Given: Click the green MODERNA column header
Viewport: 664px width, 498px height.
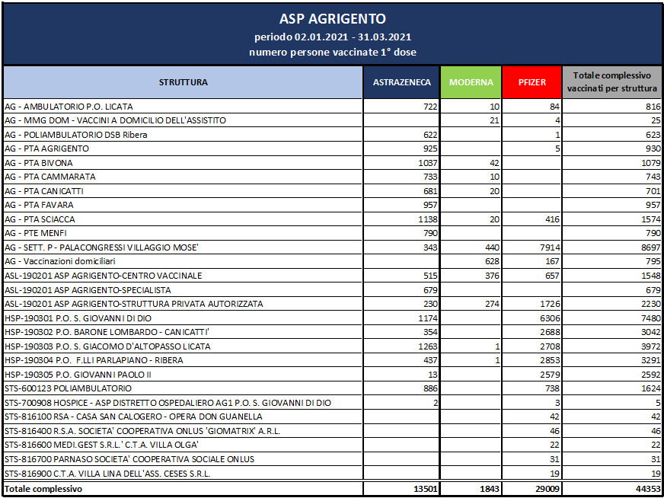Looking at the screenshot, I should tap(471, 82).
